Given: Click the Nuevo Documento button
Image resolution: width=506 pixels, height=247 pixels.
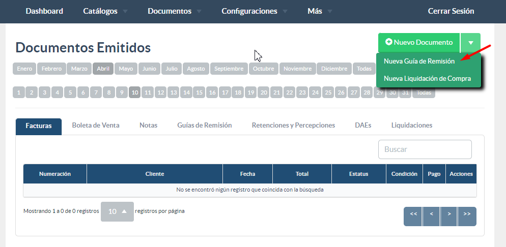Looking at the screenshot, I should click(x=419, y=43).
